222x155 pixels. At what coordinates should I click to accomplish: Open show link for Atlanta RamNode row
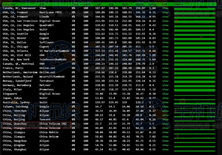click(x=165, y=51)
